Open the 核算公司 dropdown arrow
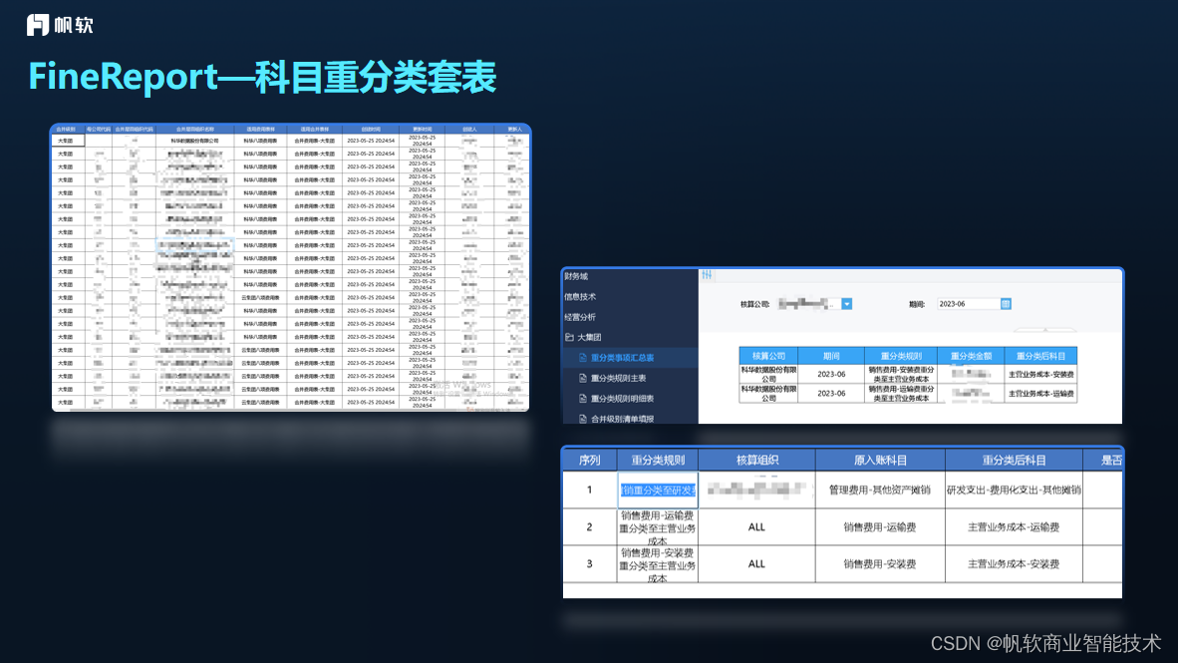1178x663 pixels. point(847,304)
